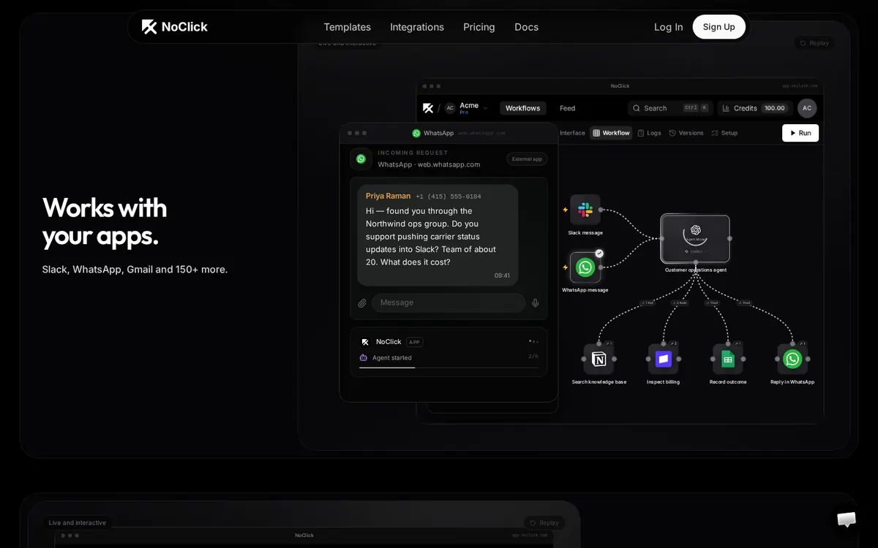Select the Google Sheets Record outcome node
This screenshot has width=878, height=548.
728,359
